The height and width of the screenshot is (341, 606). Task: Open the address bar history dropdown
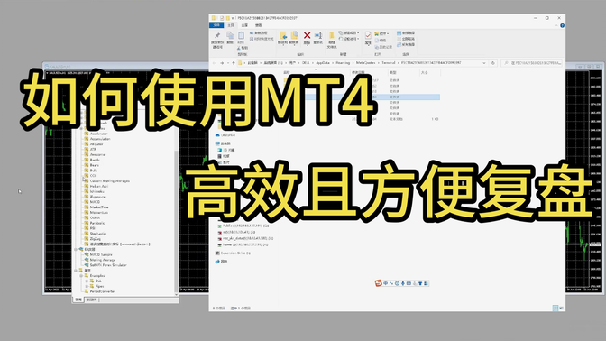484,62
